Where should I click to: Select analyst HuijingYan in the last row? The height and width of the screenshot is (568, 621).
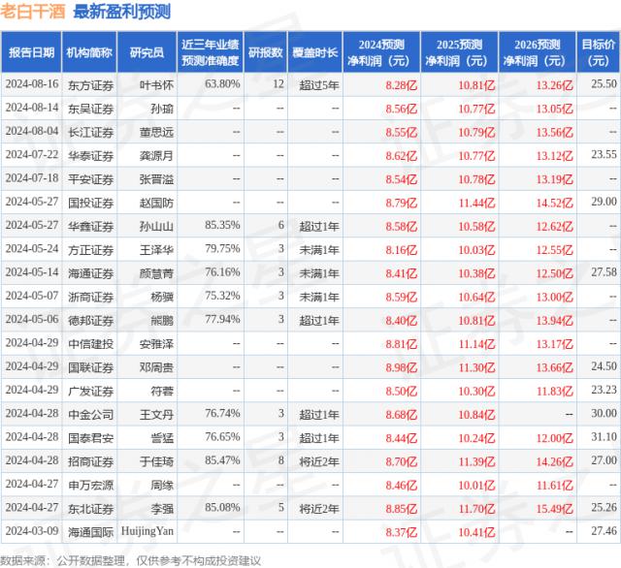[151, 529]
